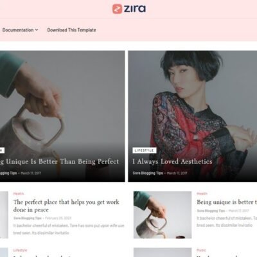257x257 pixels.
Task: Open the bottom right post thumbnail image
Action: [x=163, y=253]
